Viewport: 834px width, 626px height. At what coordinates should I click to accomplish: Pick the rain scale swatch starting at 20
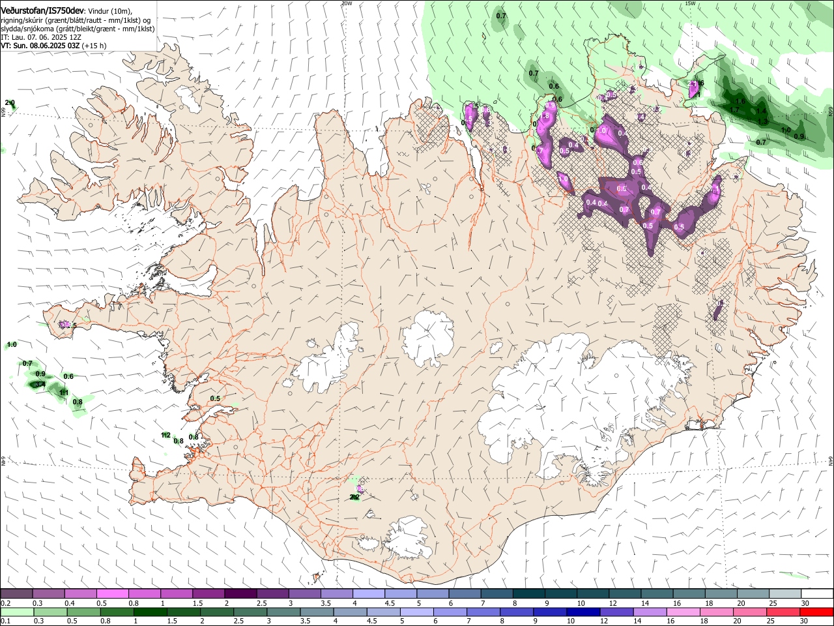[749, 612]
